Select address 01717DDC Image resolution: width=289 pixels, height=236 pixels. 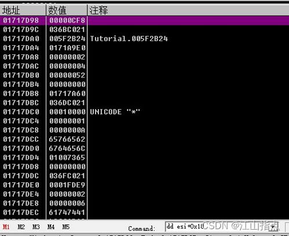[x=21, y=176]
